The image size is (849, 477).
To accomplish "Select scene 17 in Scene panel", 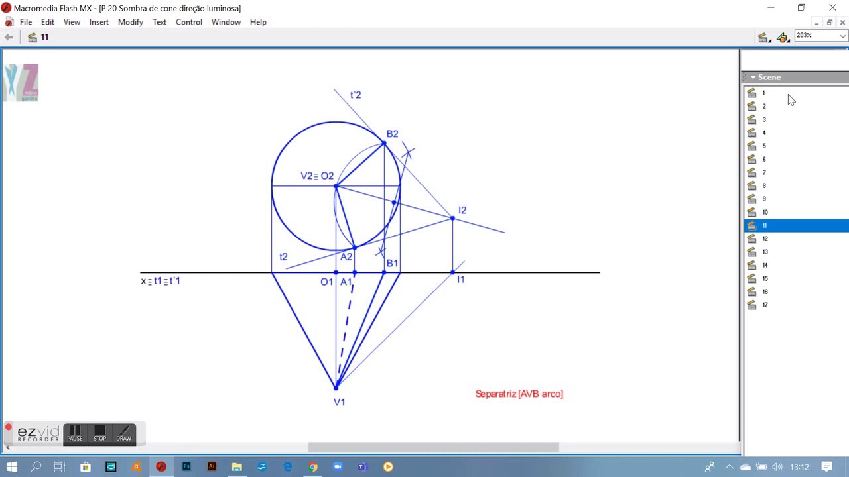I will pos(796,305).
